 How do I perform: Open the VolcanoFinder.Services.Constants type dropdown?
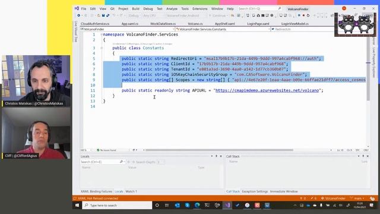[223, 29]
